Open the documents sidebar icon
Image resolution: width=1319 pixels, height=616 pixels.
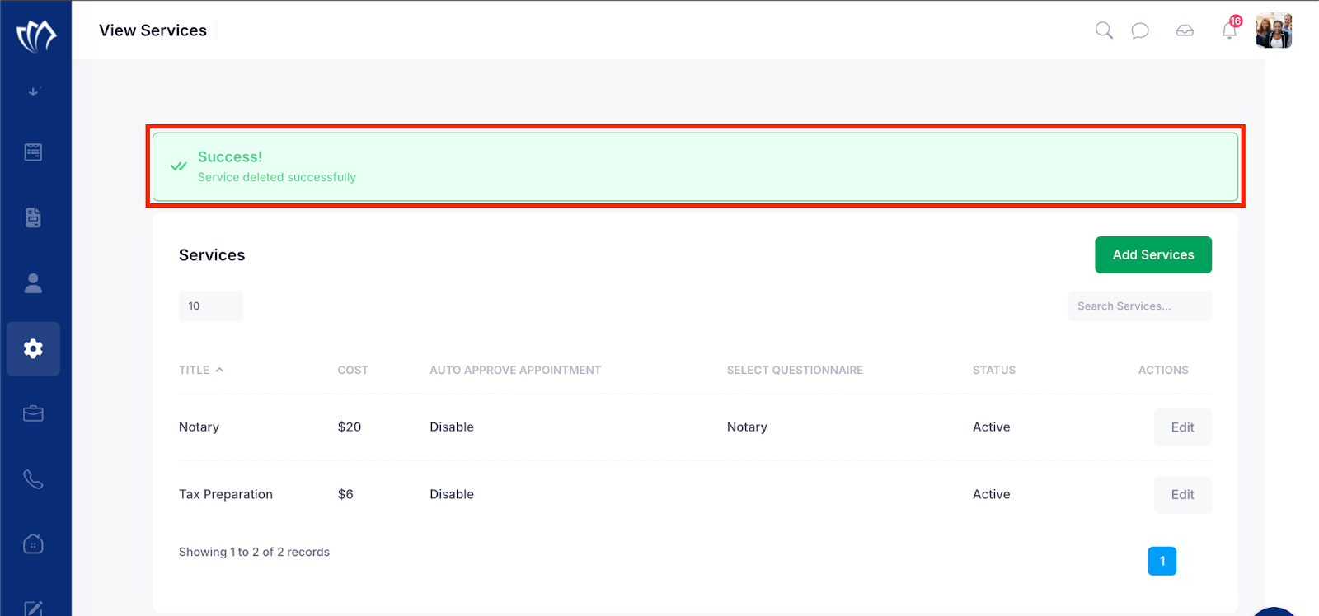point(33,217)
